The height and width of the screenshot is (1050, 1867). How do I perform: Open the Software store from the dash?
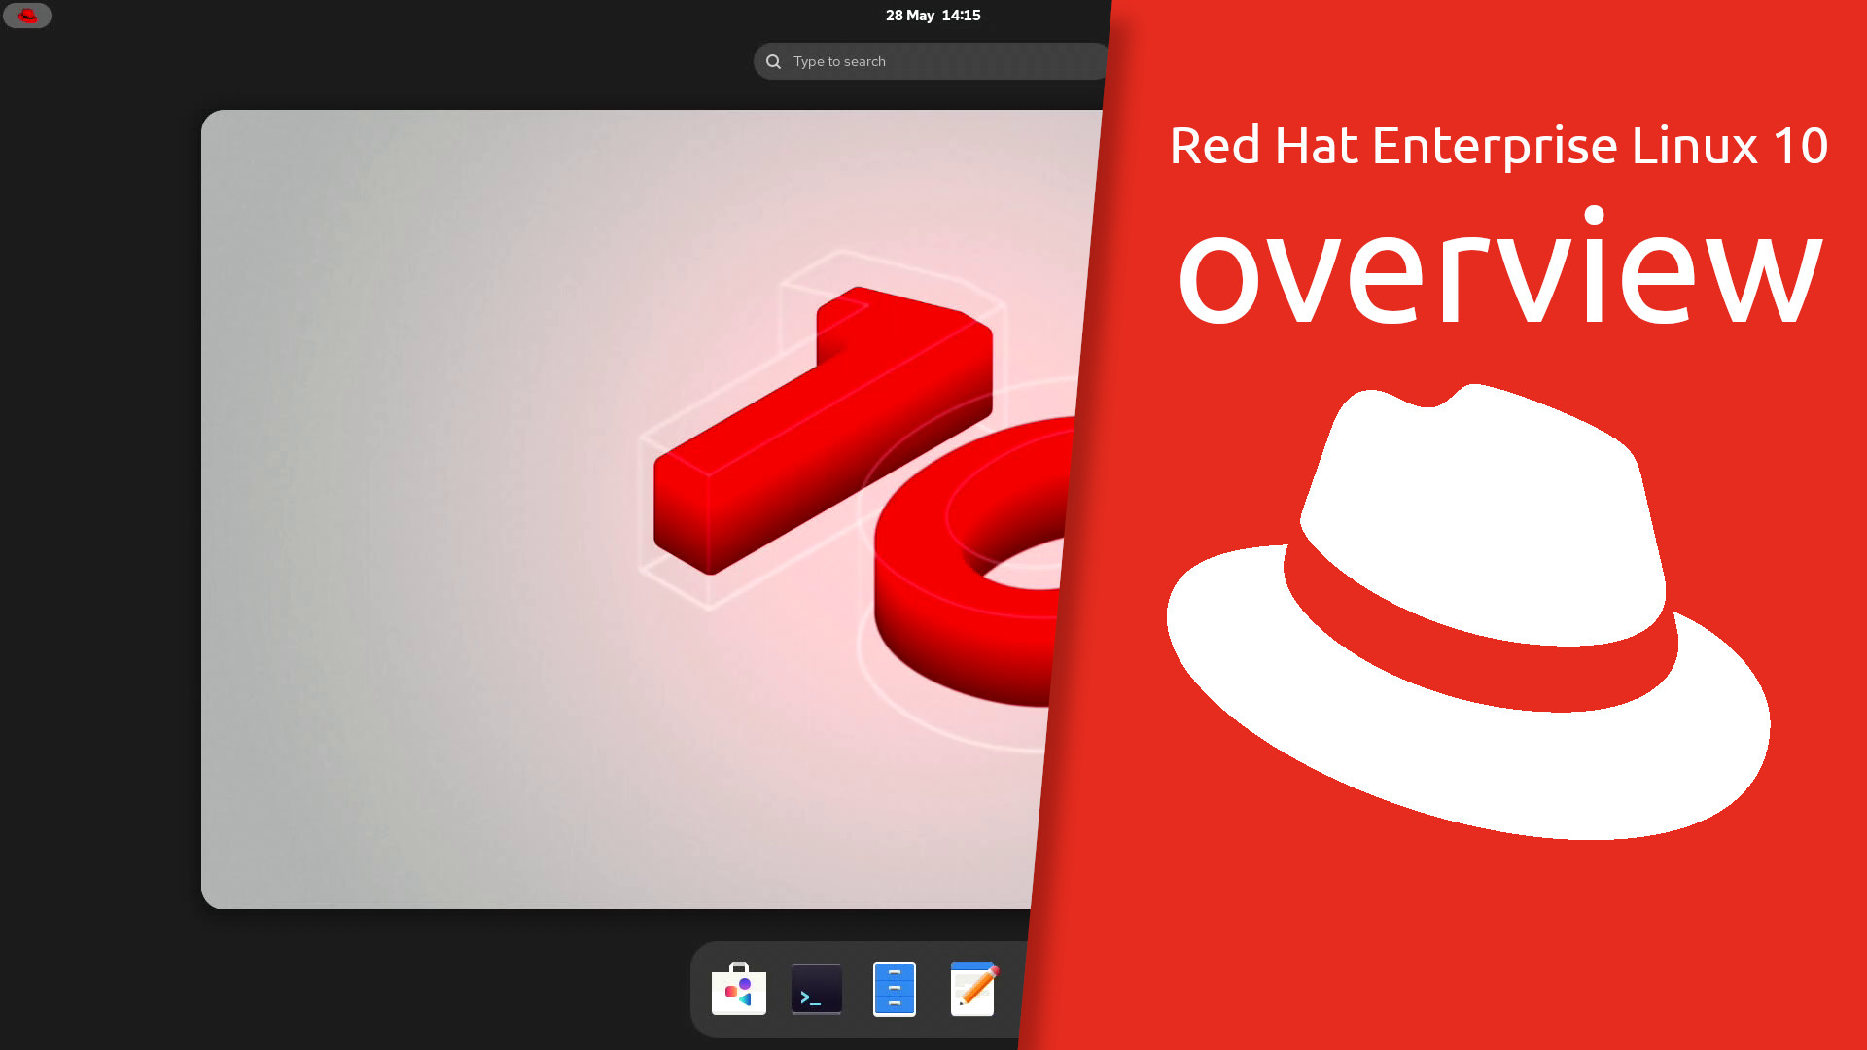(x=739, y=989)
